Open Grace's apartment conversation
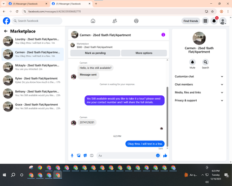 click(32, 106)
